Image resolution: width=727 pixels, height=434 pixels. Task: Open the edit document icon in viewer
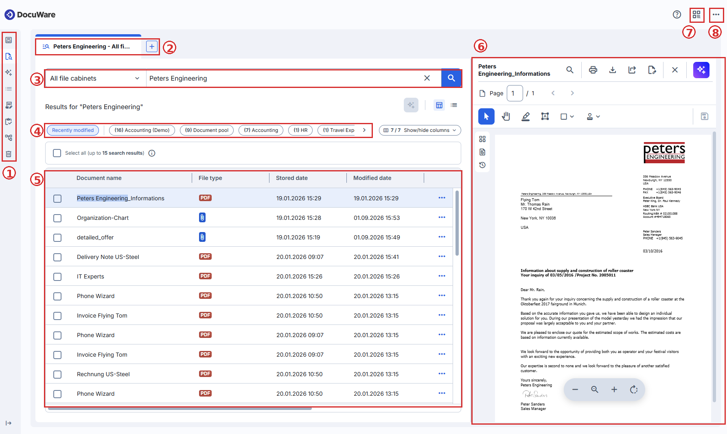coord(652,70)
